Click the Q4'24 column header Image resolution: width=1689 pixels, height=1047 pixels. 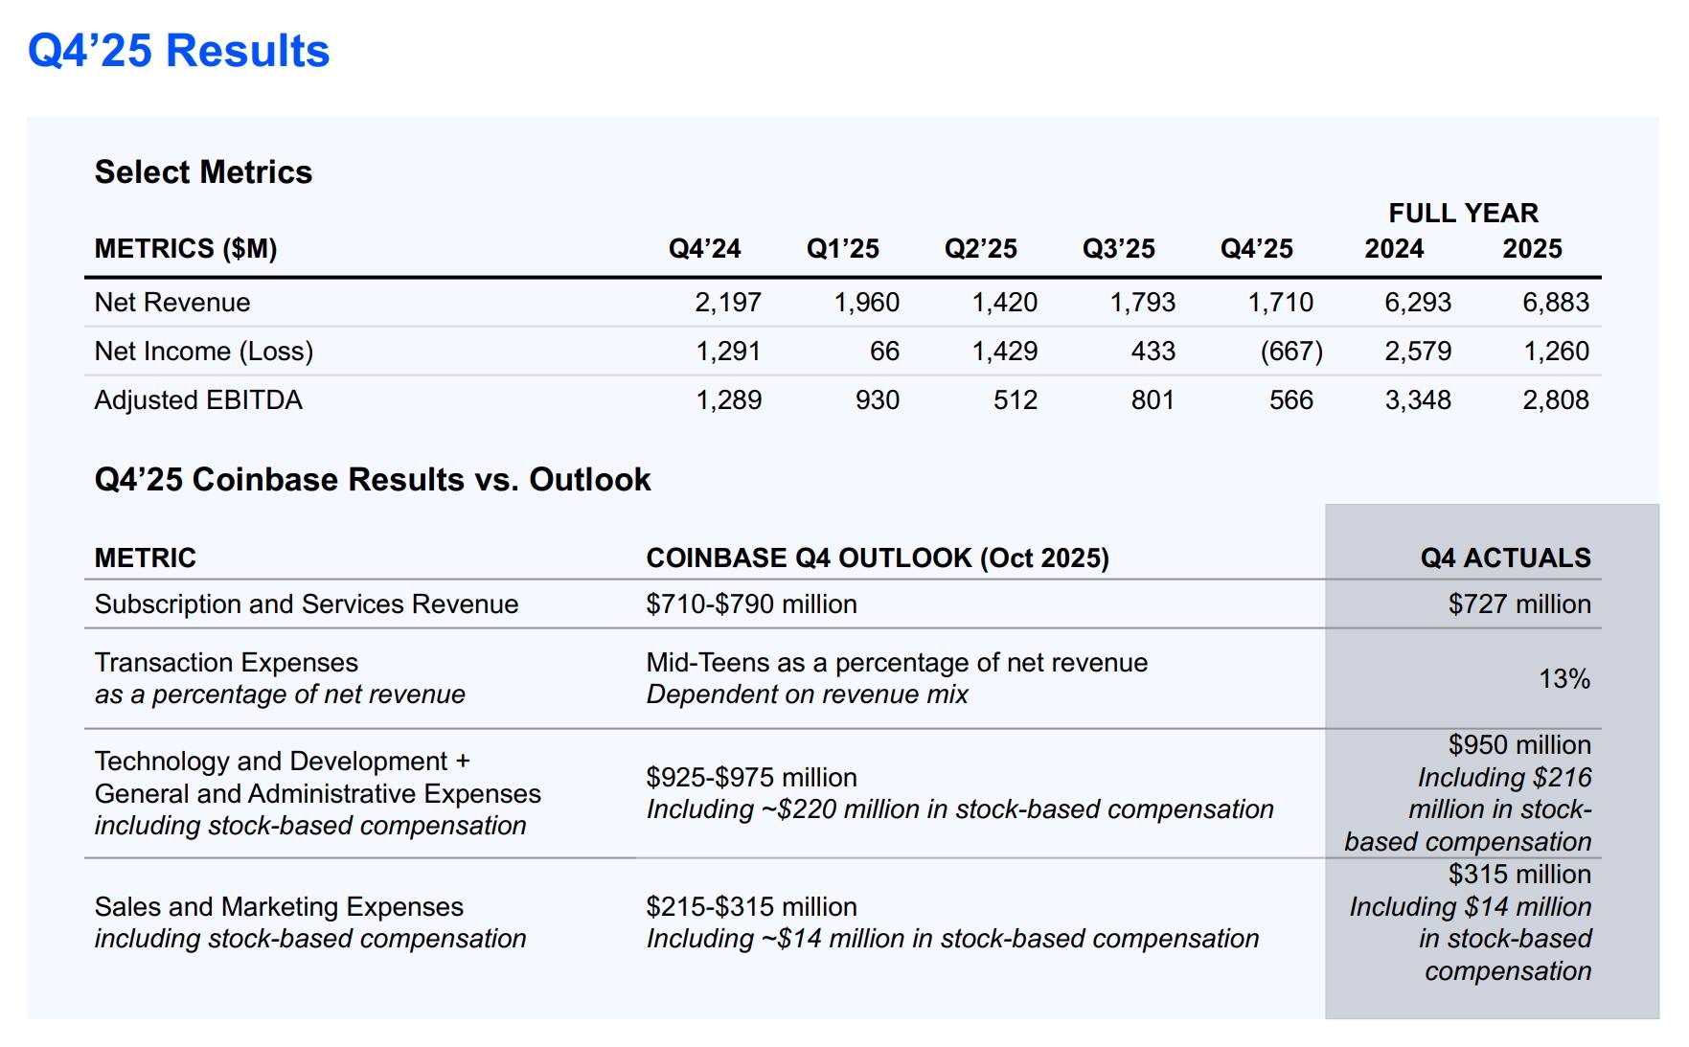pyautogui.click(x=704, y=249)
